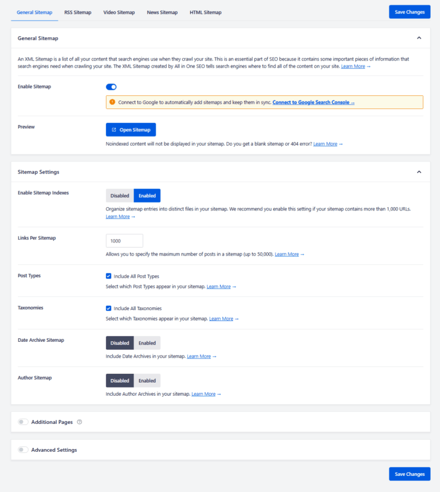
Task: Switch on the Advanced Settings toggle
Action: [x=23, y=450]
